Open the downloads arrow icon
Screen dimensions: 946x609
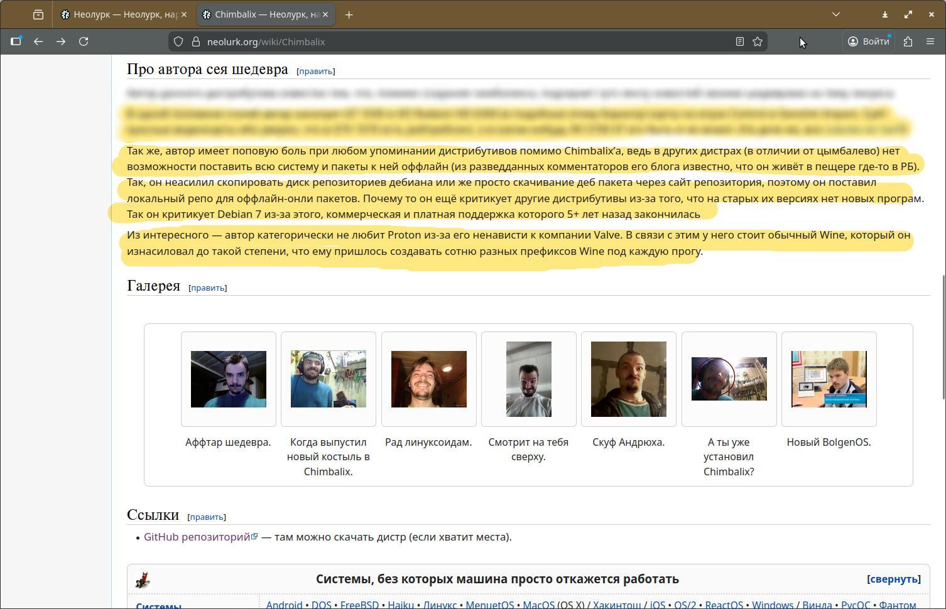pos(884,14)
